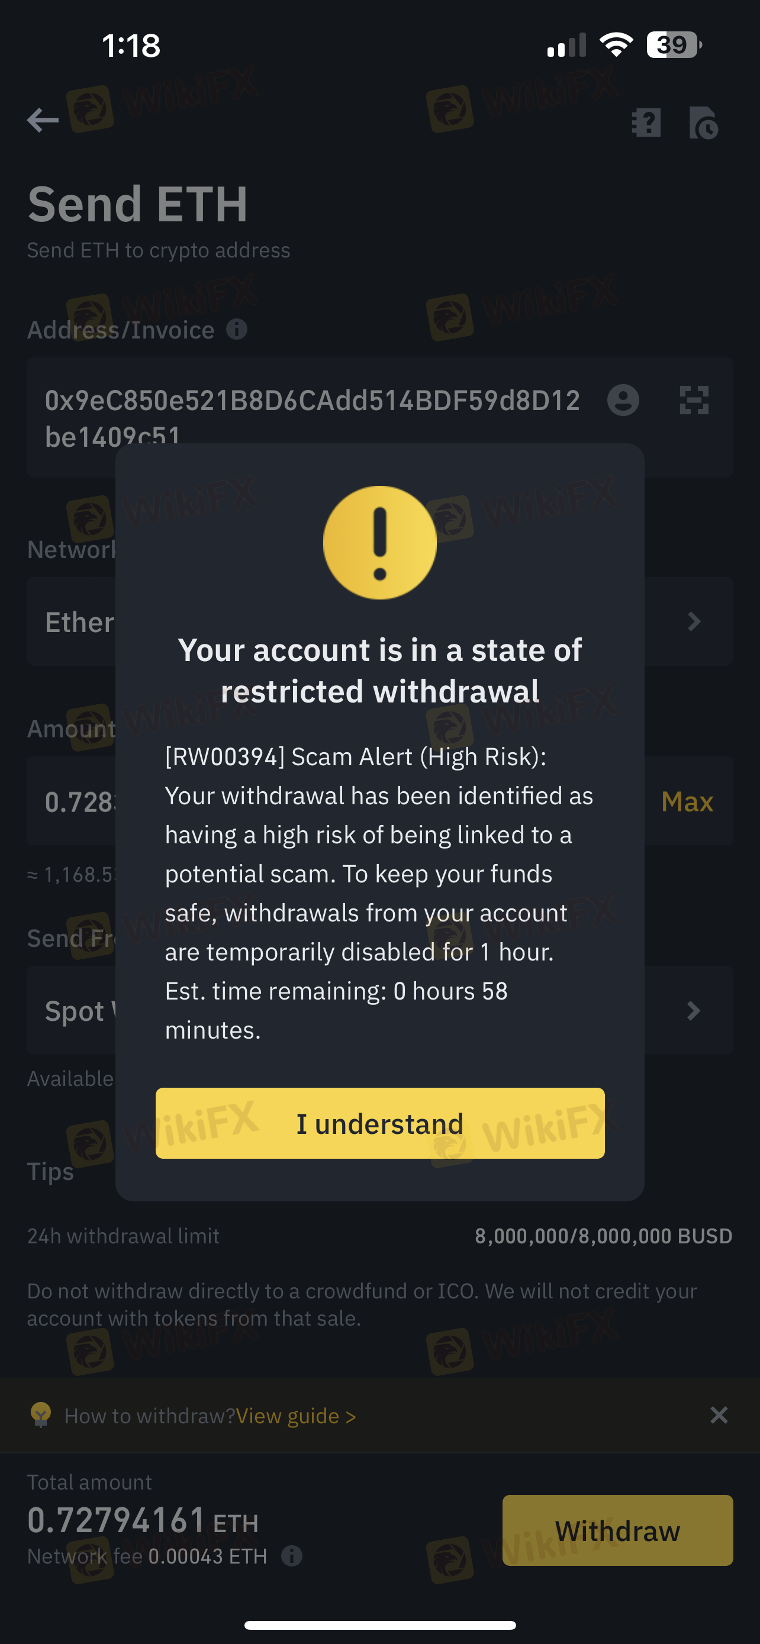Tap the back arrow icon
The height and width of the screenshot is (1644, 760).
coord(43,120)
